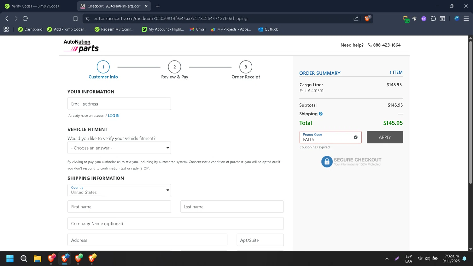
Task: Show hidden system tray icons
Action: click(387, 259)
